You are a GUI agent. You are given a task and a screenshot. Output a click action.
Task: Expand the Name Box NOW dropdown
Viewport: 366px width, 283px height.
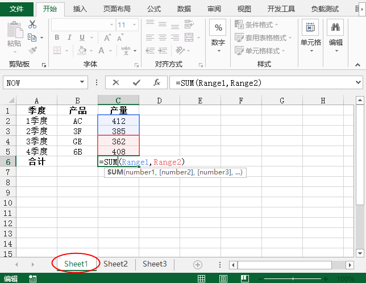pos(82,82)
